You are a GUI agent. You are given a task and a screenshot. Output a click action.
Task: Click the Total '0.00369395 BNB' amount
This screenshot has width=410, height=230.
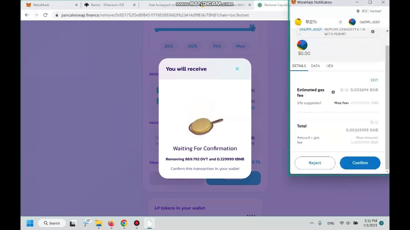(362, 130)
